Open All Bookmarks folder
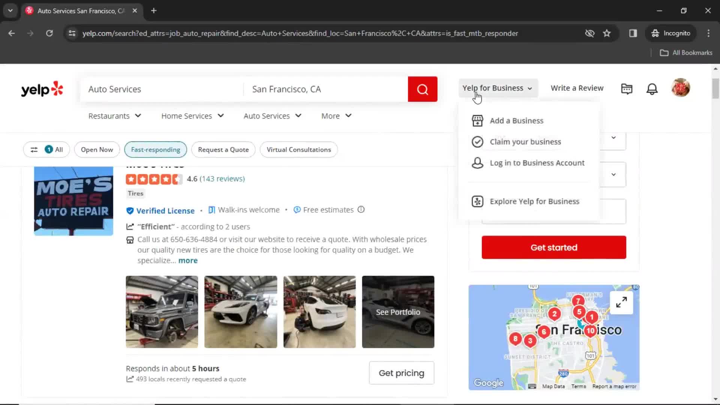Viewport: 720px width, 405px height. pos(686,53)
